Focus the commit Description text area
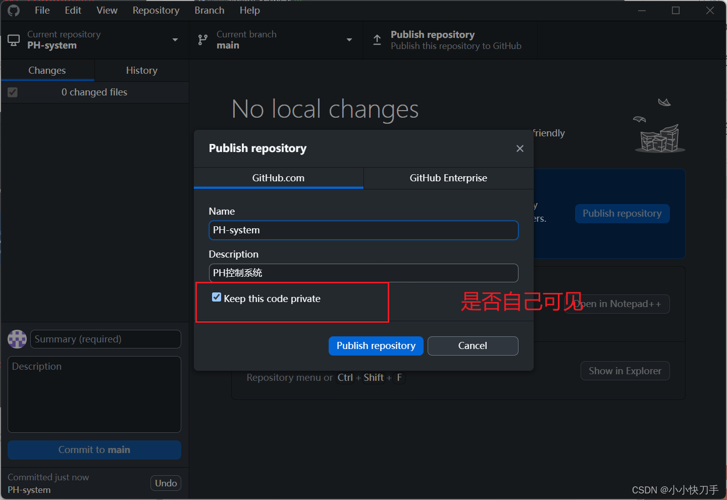The image size is (727, 500). [x=94, y=394]
